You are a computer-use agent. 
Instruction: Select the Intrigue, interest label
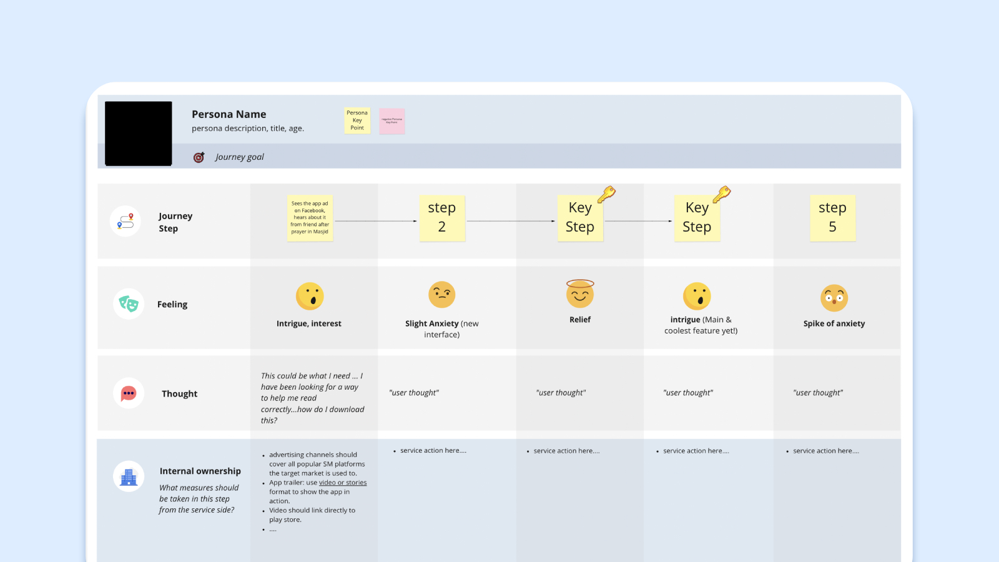309,323
